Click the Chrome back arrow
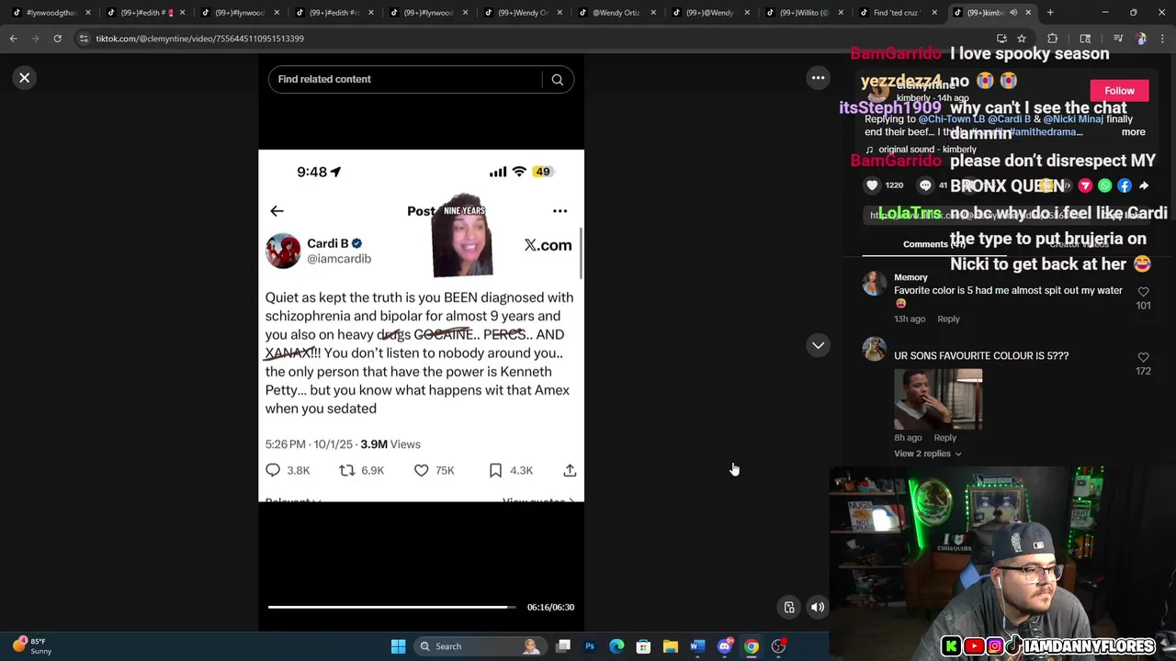 (13, 39)
